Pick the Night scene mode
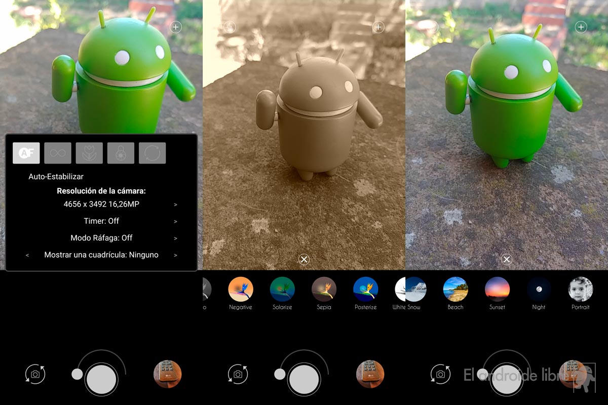Viewport: 608px width, 405px height. [539, 290]
